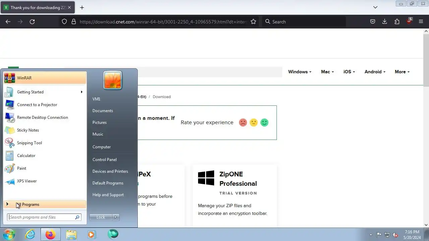
Task: Click List all tabs dropdown arrow
Action: pyautogui.click(x=375, y=7)
